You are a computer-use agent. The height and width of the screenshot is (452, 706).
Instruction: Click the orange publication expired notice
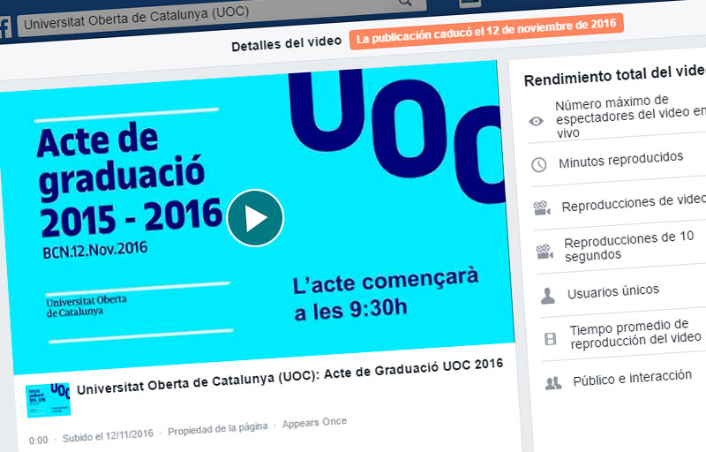pos(486,31)
